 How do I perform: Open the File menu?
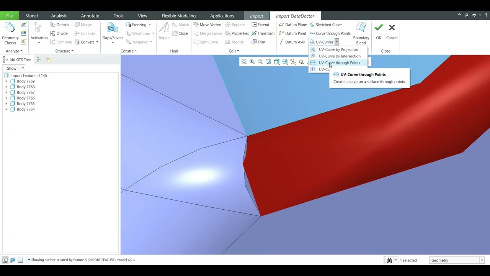click(9, 16)
